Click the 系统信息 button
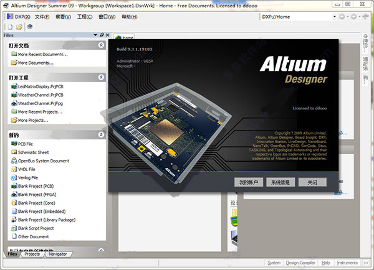374x270 pixels. pyautogui.click(x=280, y=182)
